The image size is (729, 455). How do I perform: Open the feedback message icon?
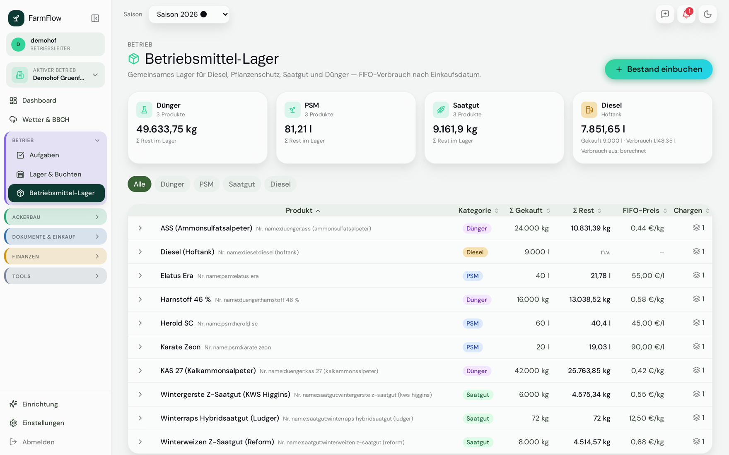coord(665,14)
